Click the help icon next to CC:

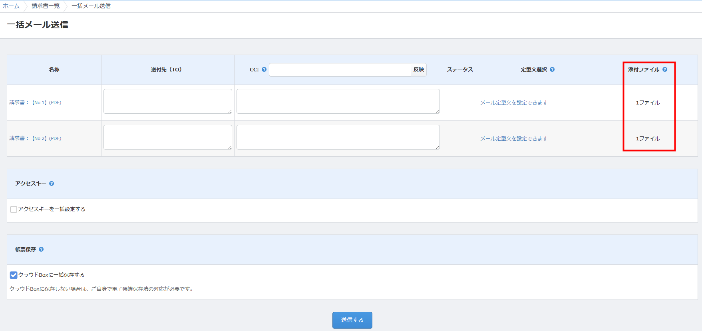coord(264,69)
